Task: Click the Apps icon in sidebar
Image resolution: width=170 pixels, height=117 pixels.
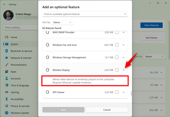Action: point(7,71)
